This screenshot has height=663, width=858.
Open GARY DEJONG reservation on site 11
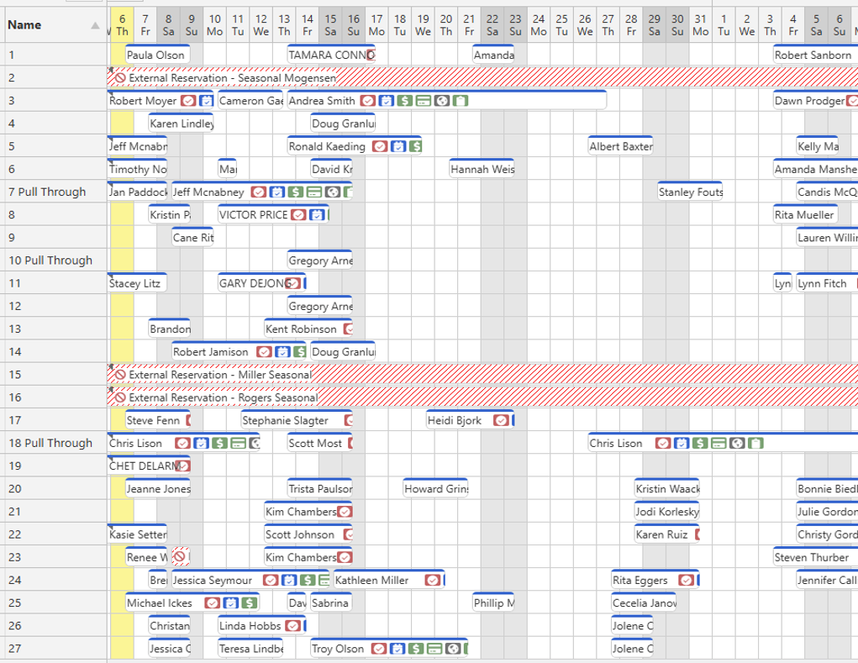[261, 283]
